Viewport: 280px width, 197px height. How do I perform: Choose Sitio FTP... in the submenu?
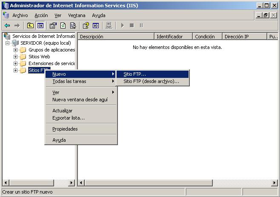(x=153, y=74)
